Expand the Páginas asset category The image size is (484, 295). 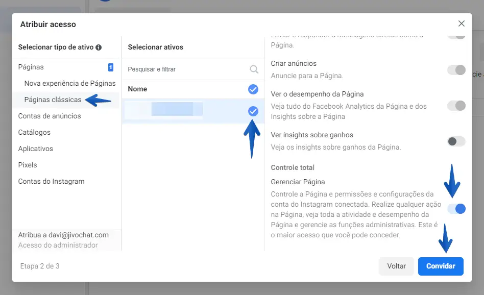click(x=31, y=67)
